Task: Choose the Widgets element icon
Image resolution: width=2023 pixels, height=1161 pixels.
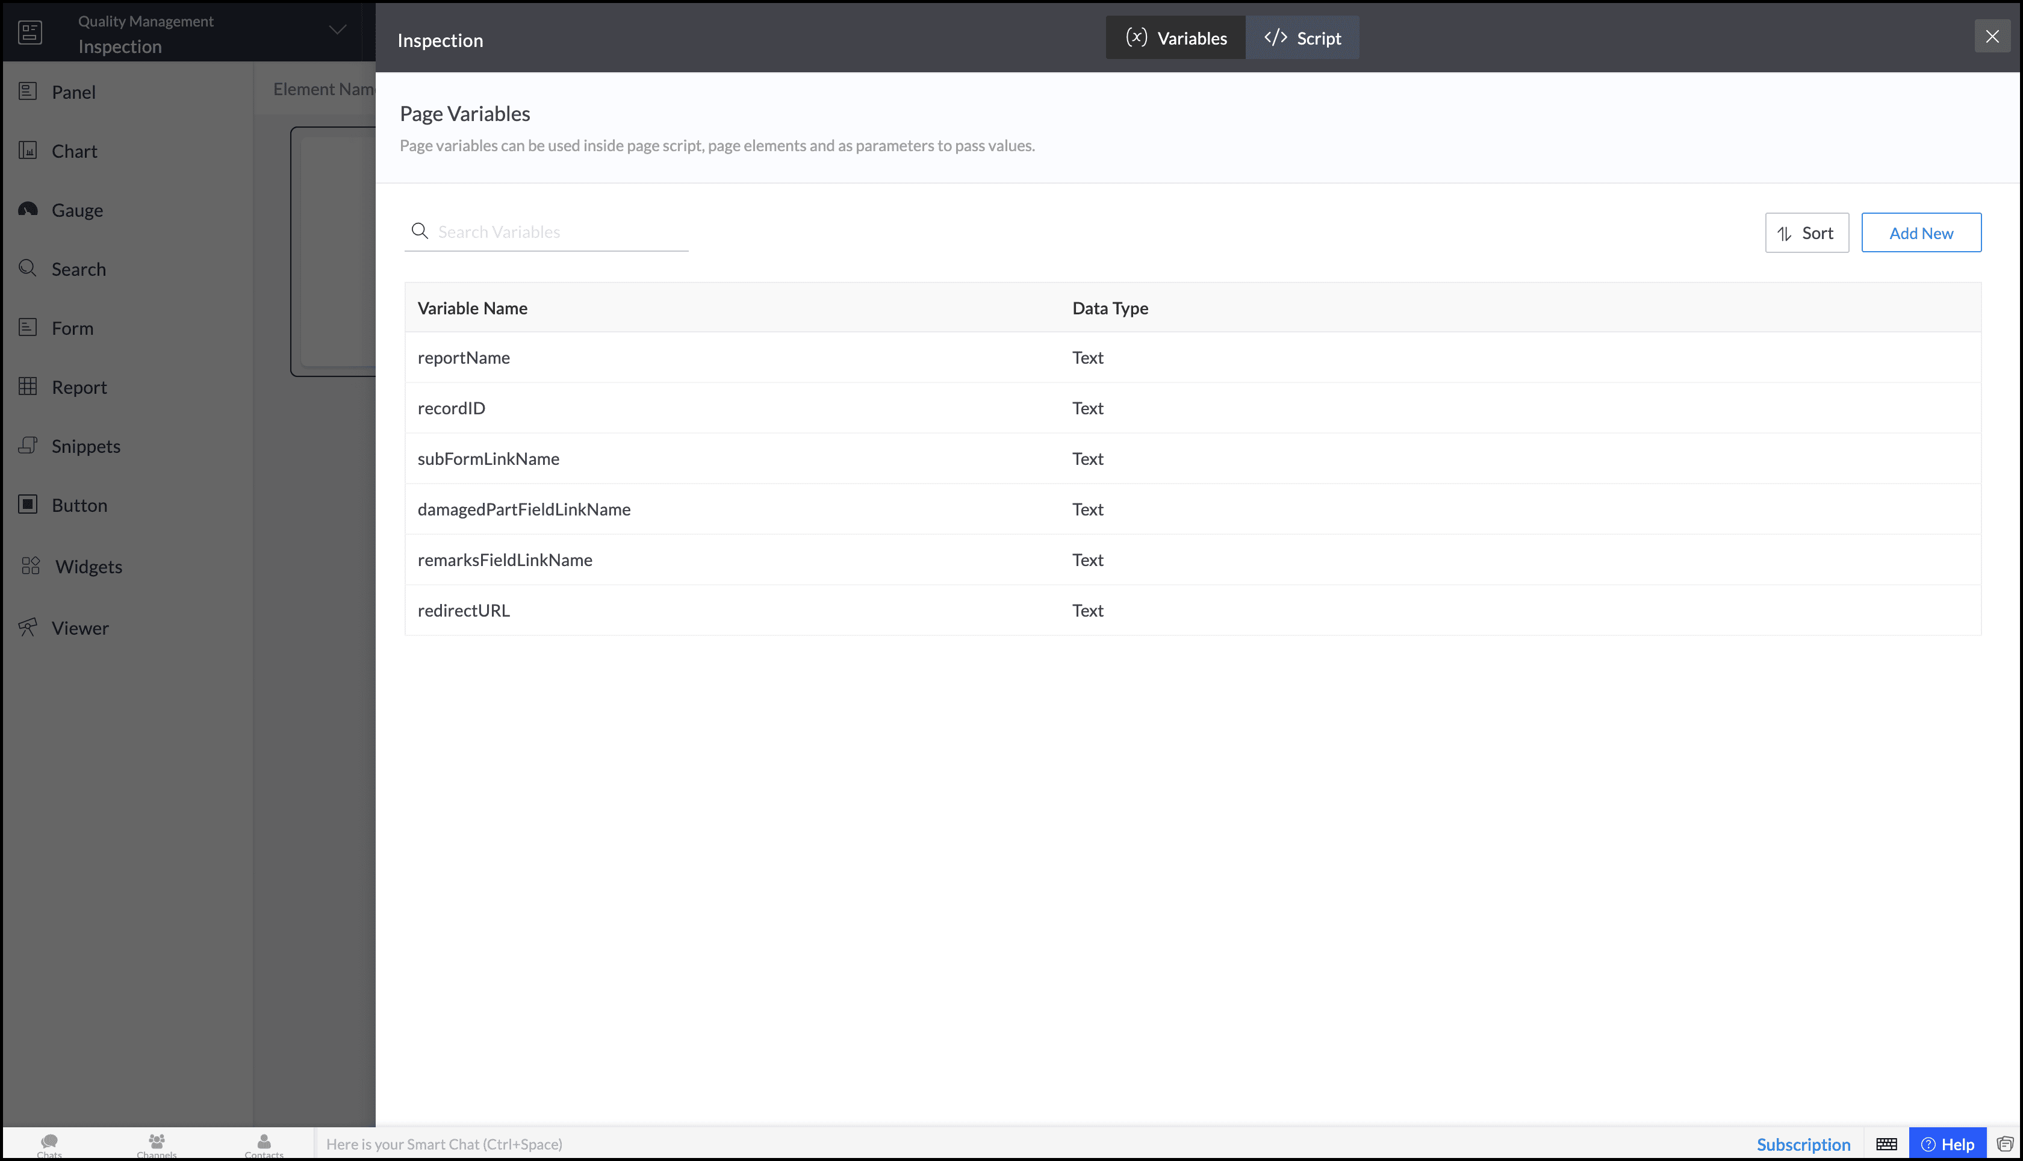Action: tap(30, 565)
